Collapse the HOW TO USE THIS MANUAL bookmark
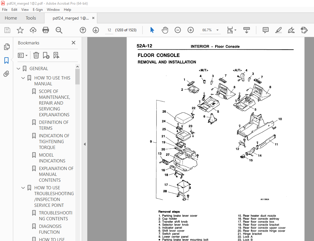Image resolution: width=314 pixels, height=241 pixels. (23, 78)
